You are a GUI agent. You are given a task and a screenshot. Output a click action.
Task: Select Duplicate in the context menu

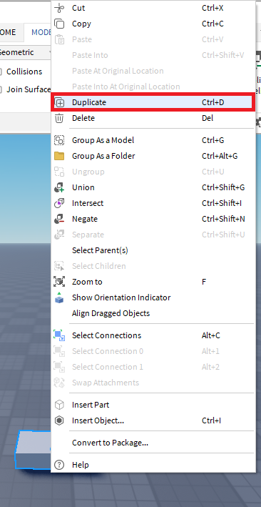click(153, 102)
